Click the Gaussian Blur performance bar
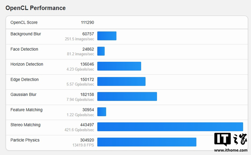251x155 pixels. tap(127, 97)
